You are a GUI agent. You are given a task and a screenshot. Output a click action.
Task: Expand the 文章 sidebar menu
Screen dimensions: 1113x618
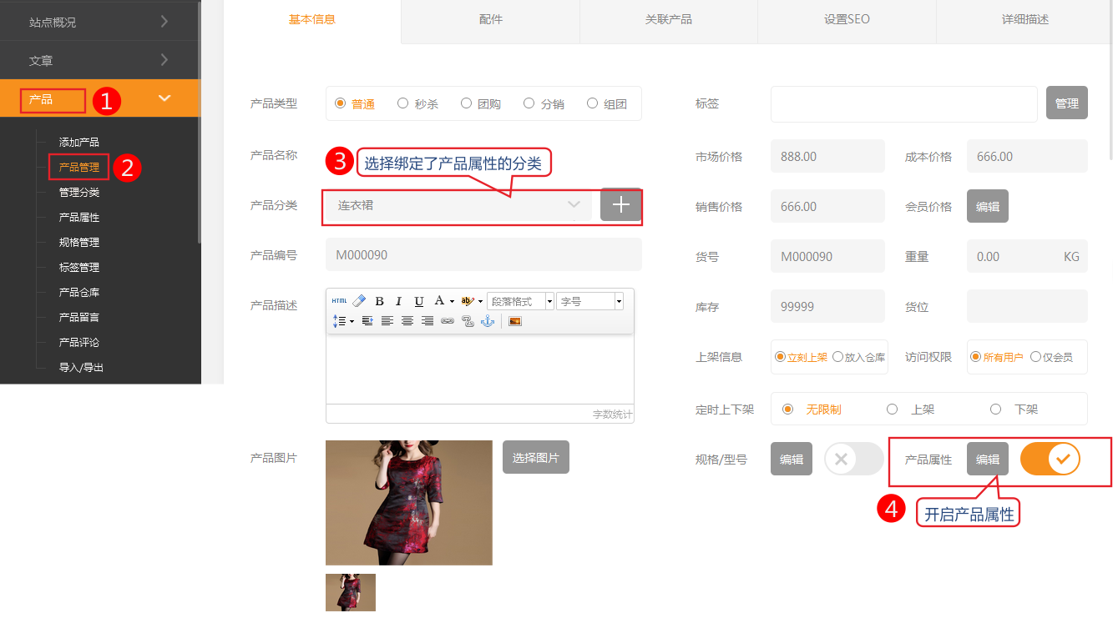(x=99, y=60)
